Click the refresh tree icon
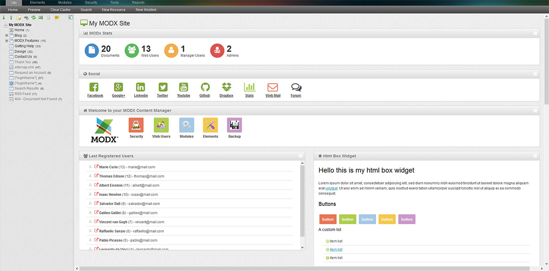549x271 pixels. [x=33, y=17]
